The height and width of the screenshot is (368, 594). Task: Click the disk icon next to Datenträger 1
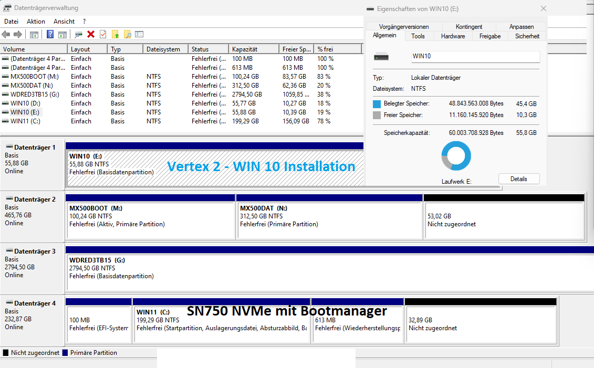9,147
